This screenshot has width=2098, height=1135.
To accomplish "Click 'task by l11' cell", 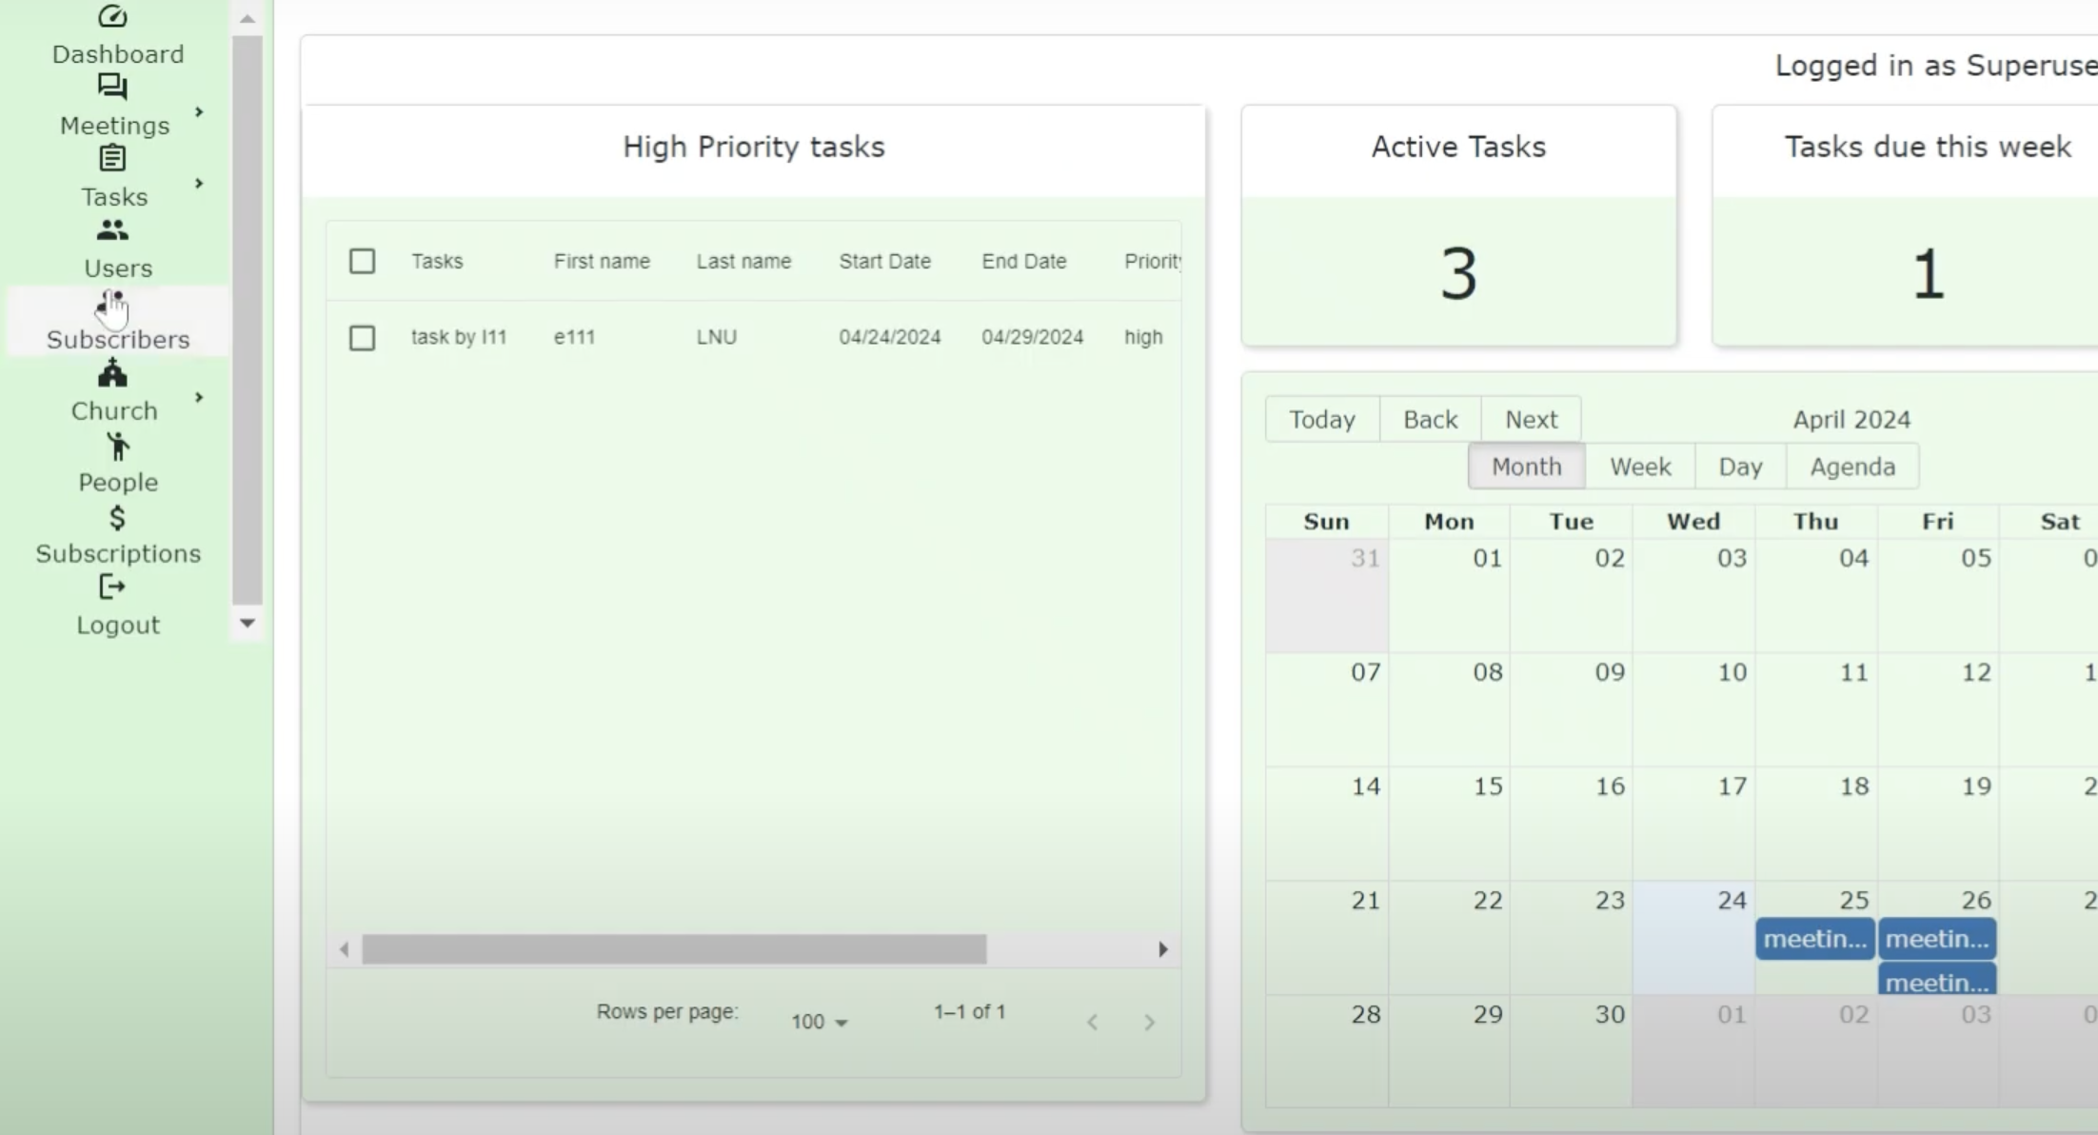I will 459,337.
